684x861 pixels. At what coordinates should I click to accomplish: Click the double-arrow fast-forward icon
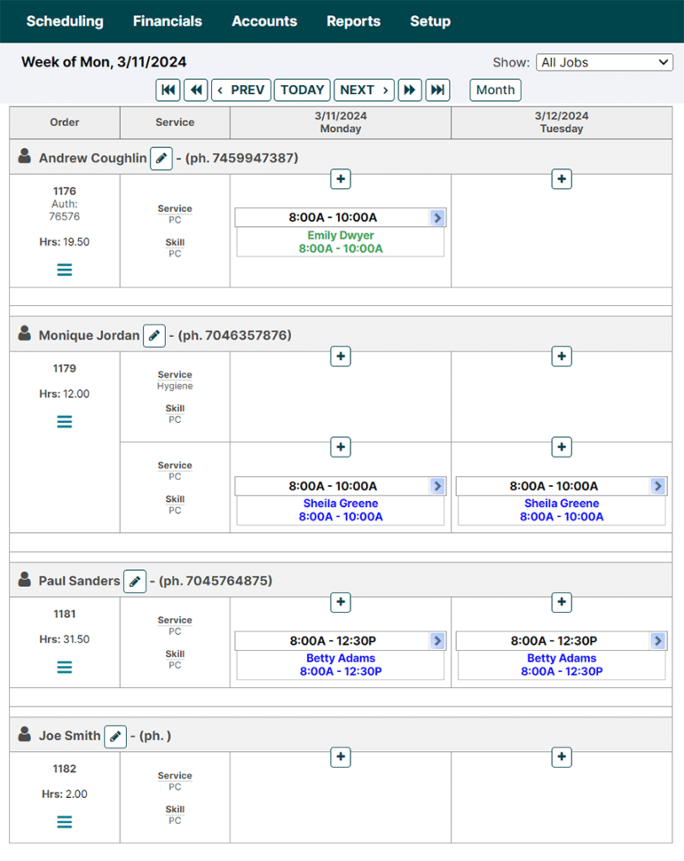click(x=410, y=90)
